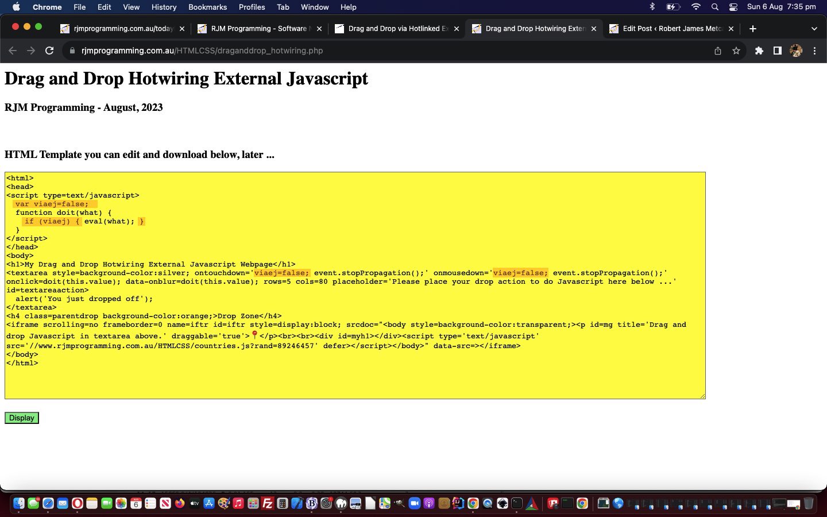Click the site lock icon in address bar
This screenshot has width=827, height=517.
(72, 51)
